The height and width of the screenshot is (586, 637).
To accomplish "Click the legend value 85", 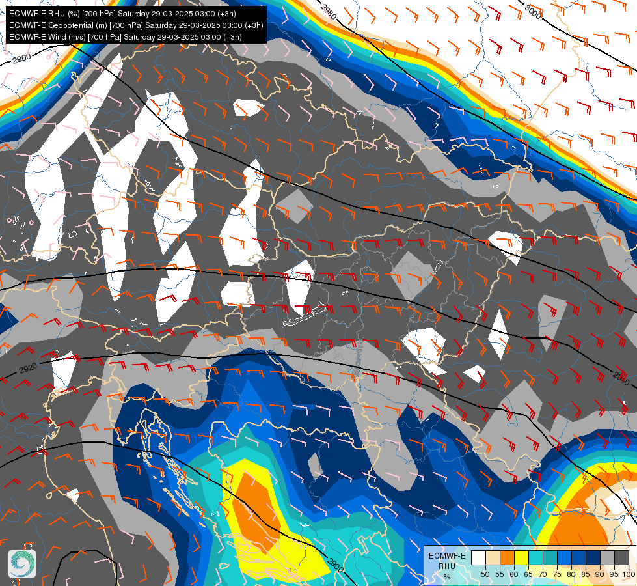I will tap(586, 574).
